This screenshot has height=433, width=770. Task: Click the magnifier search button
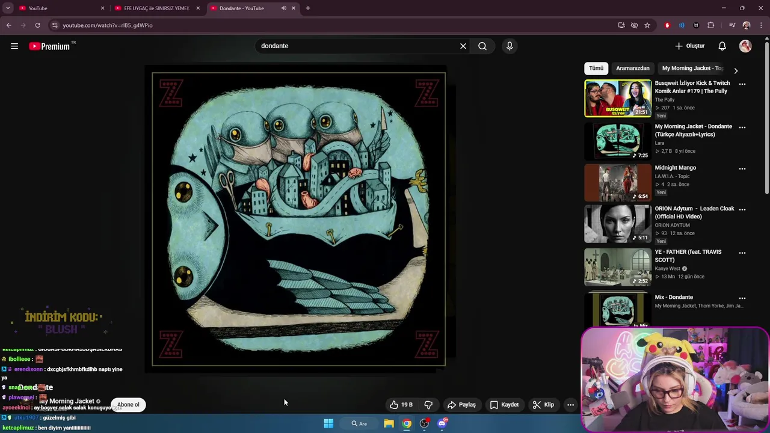coord(482,46)
